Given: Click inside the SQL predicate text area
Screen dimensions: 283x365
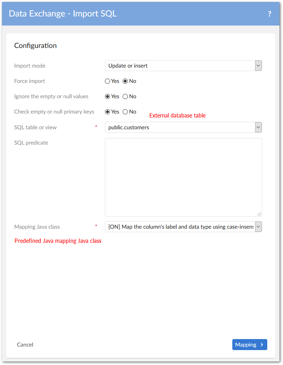Looking at the screenshot, I should click(x=183, y=177).
